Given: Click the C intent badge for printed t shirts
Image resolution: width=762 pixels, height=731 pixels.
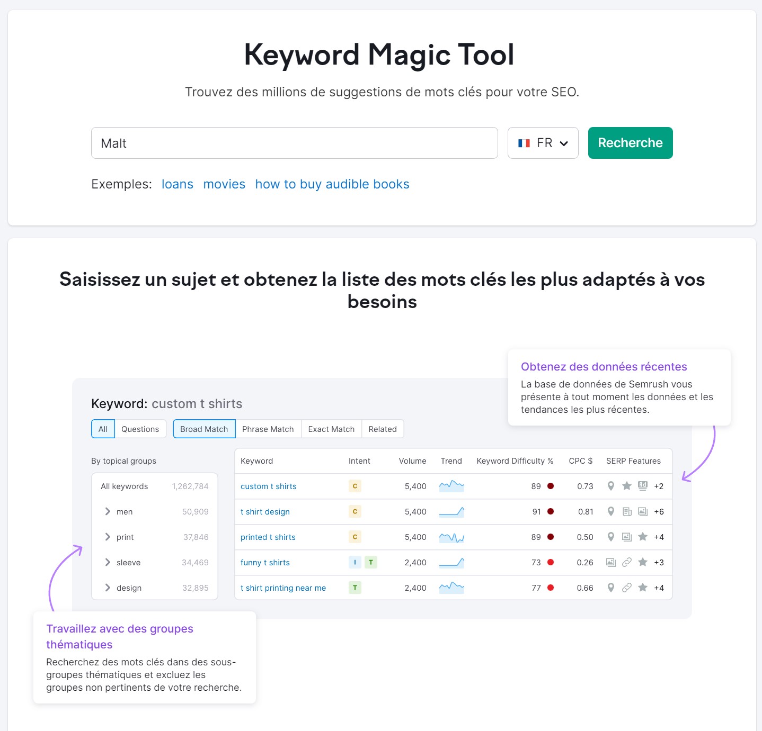Looking at the screenshot, I should 355,537.
